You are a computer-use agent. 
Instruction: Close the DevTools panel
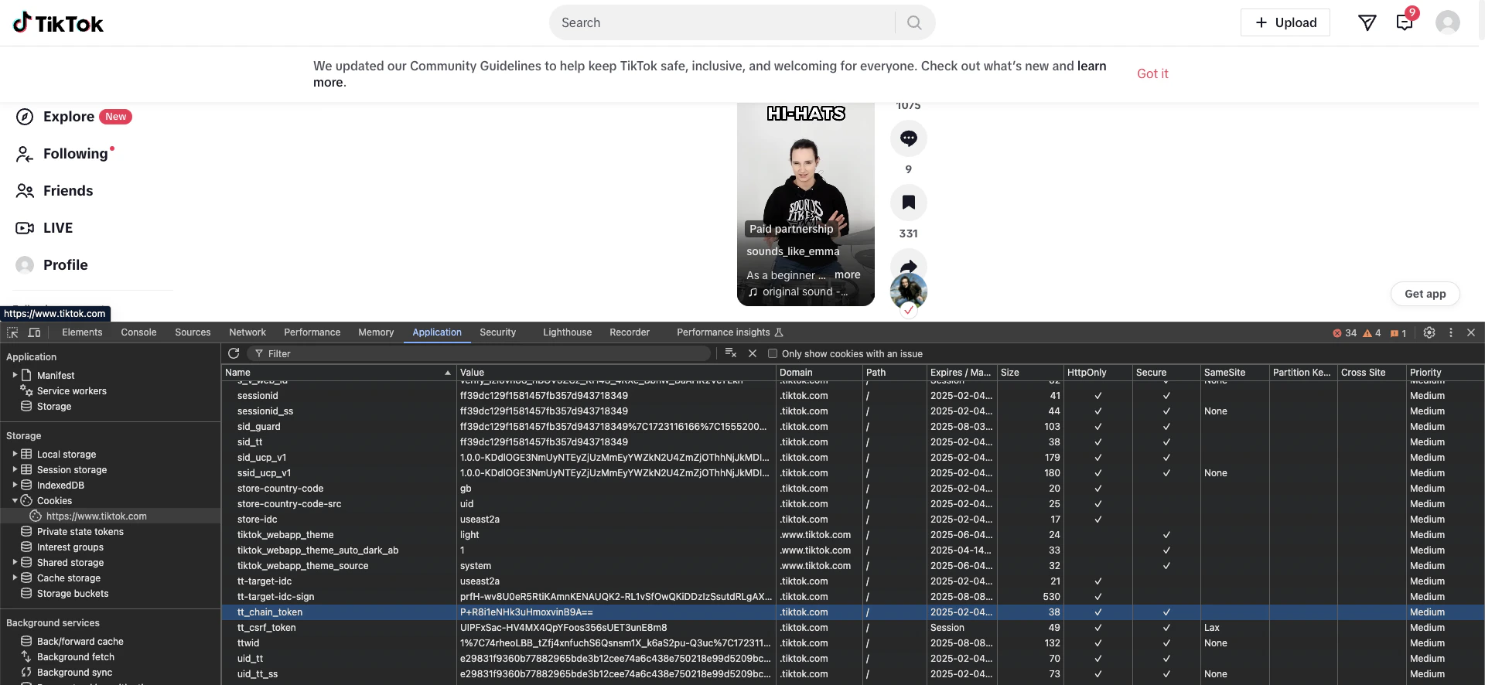click(x=1471, y=332)
